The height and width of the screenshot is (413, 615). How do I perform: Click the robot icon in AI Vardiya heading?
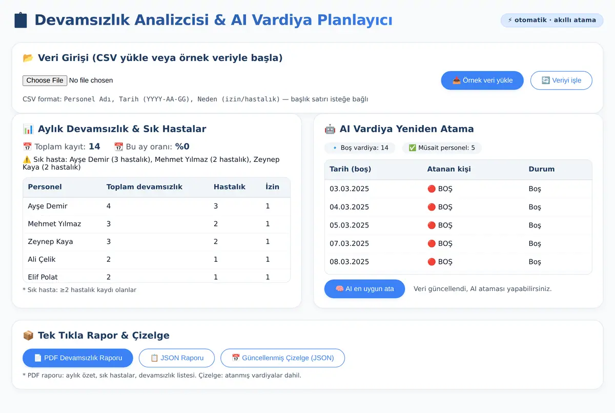(x=330, y=129)
